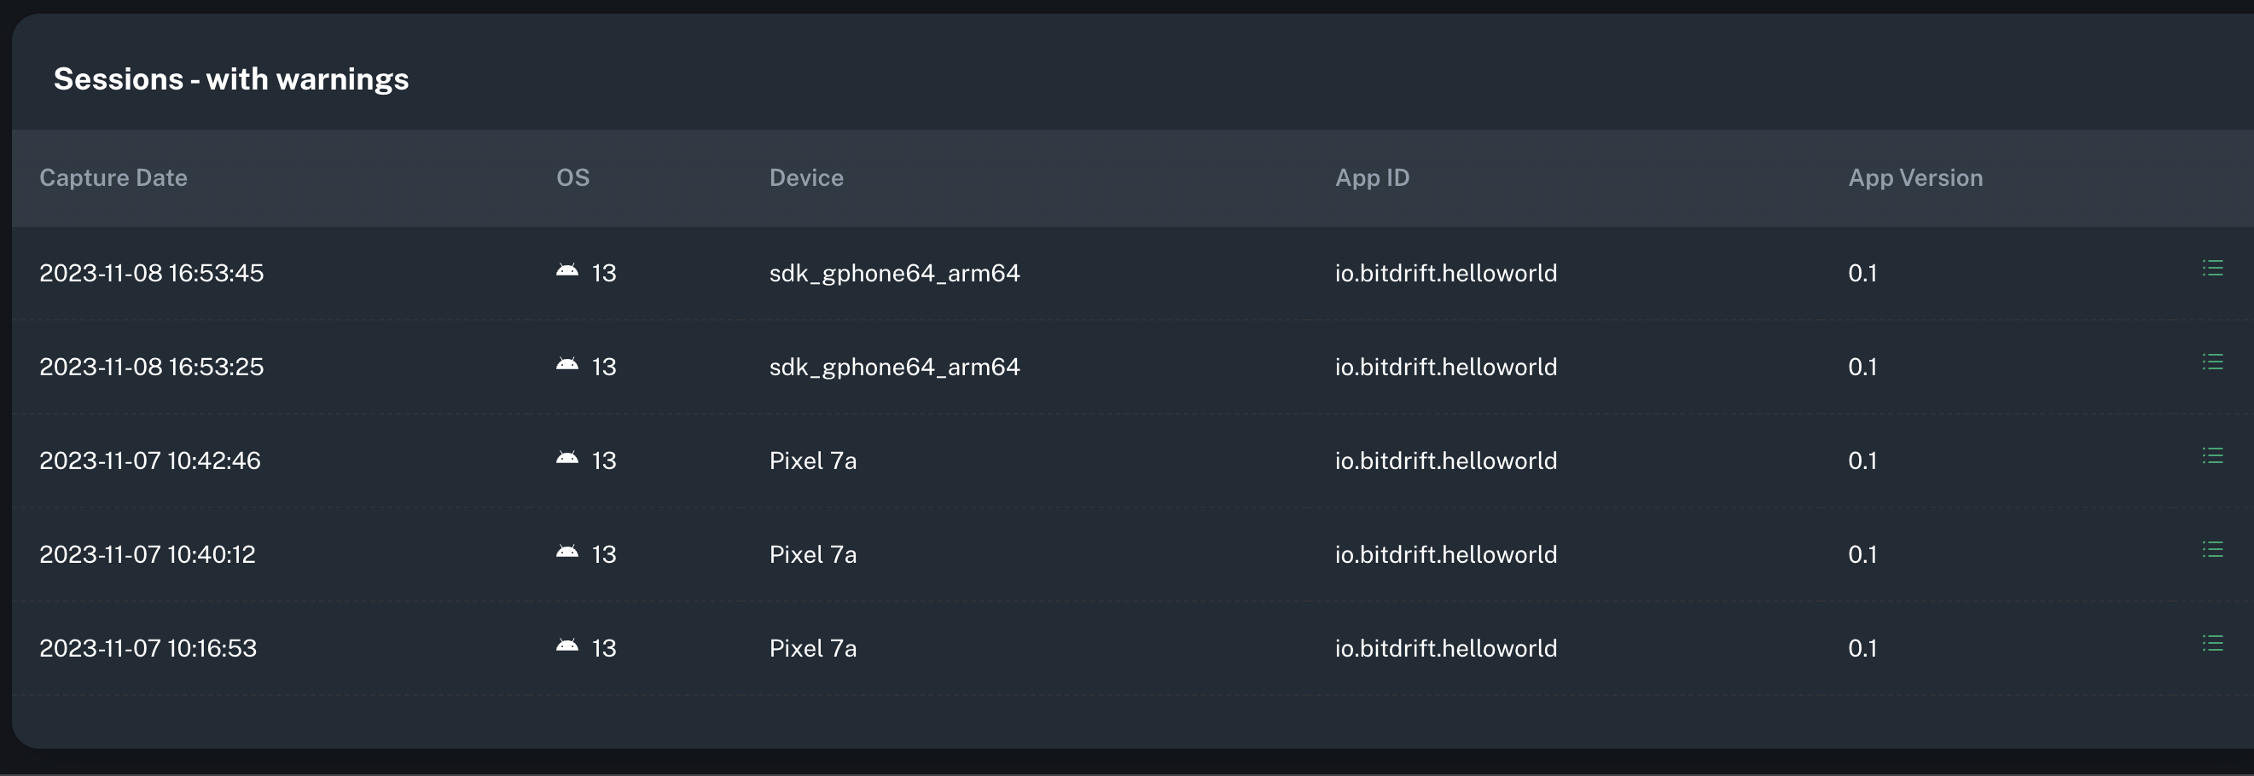Click the App ID column header

(x=1371, y=177)
